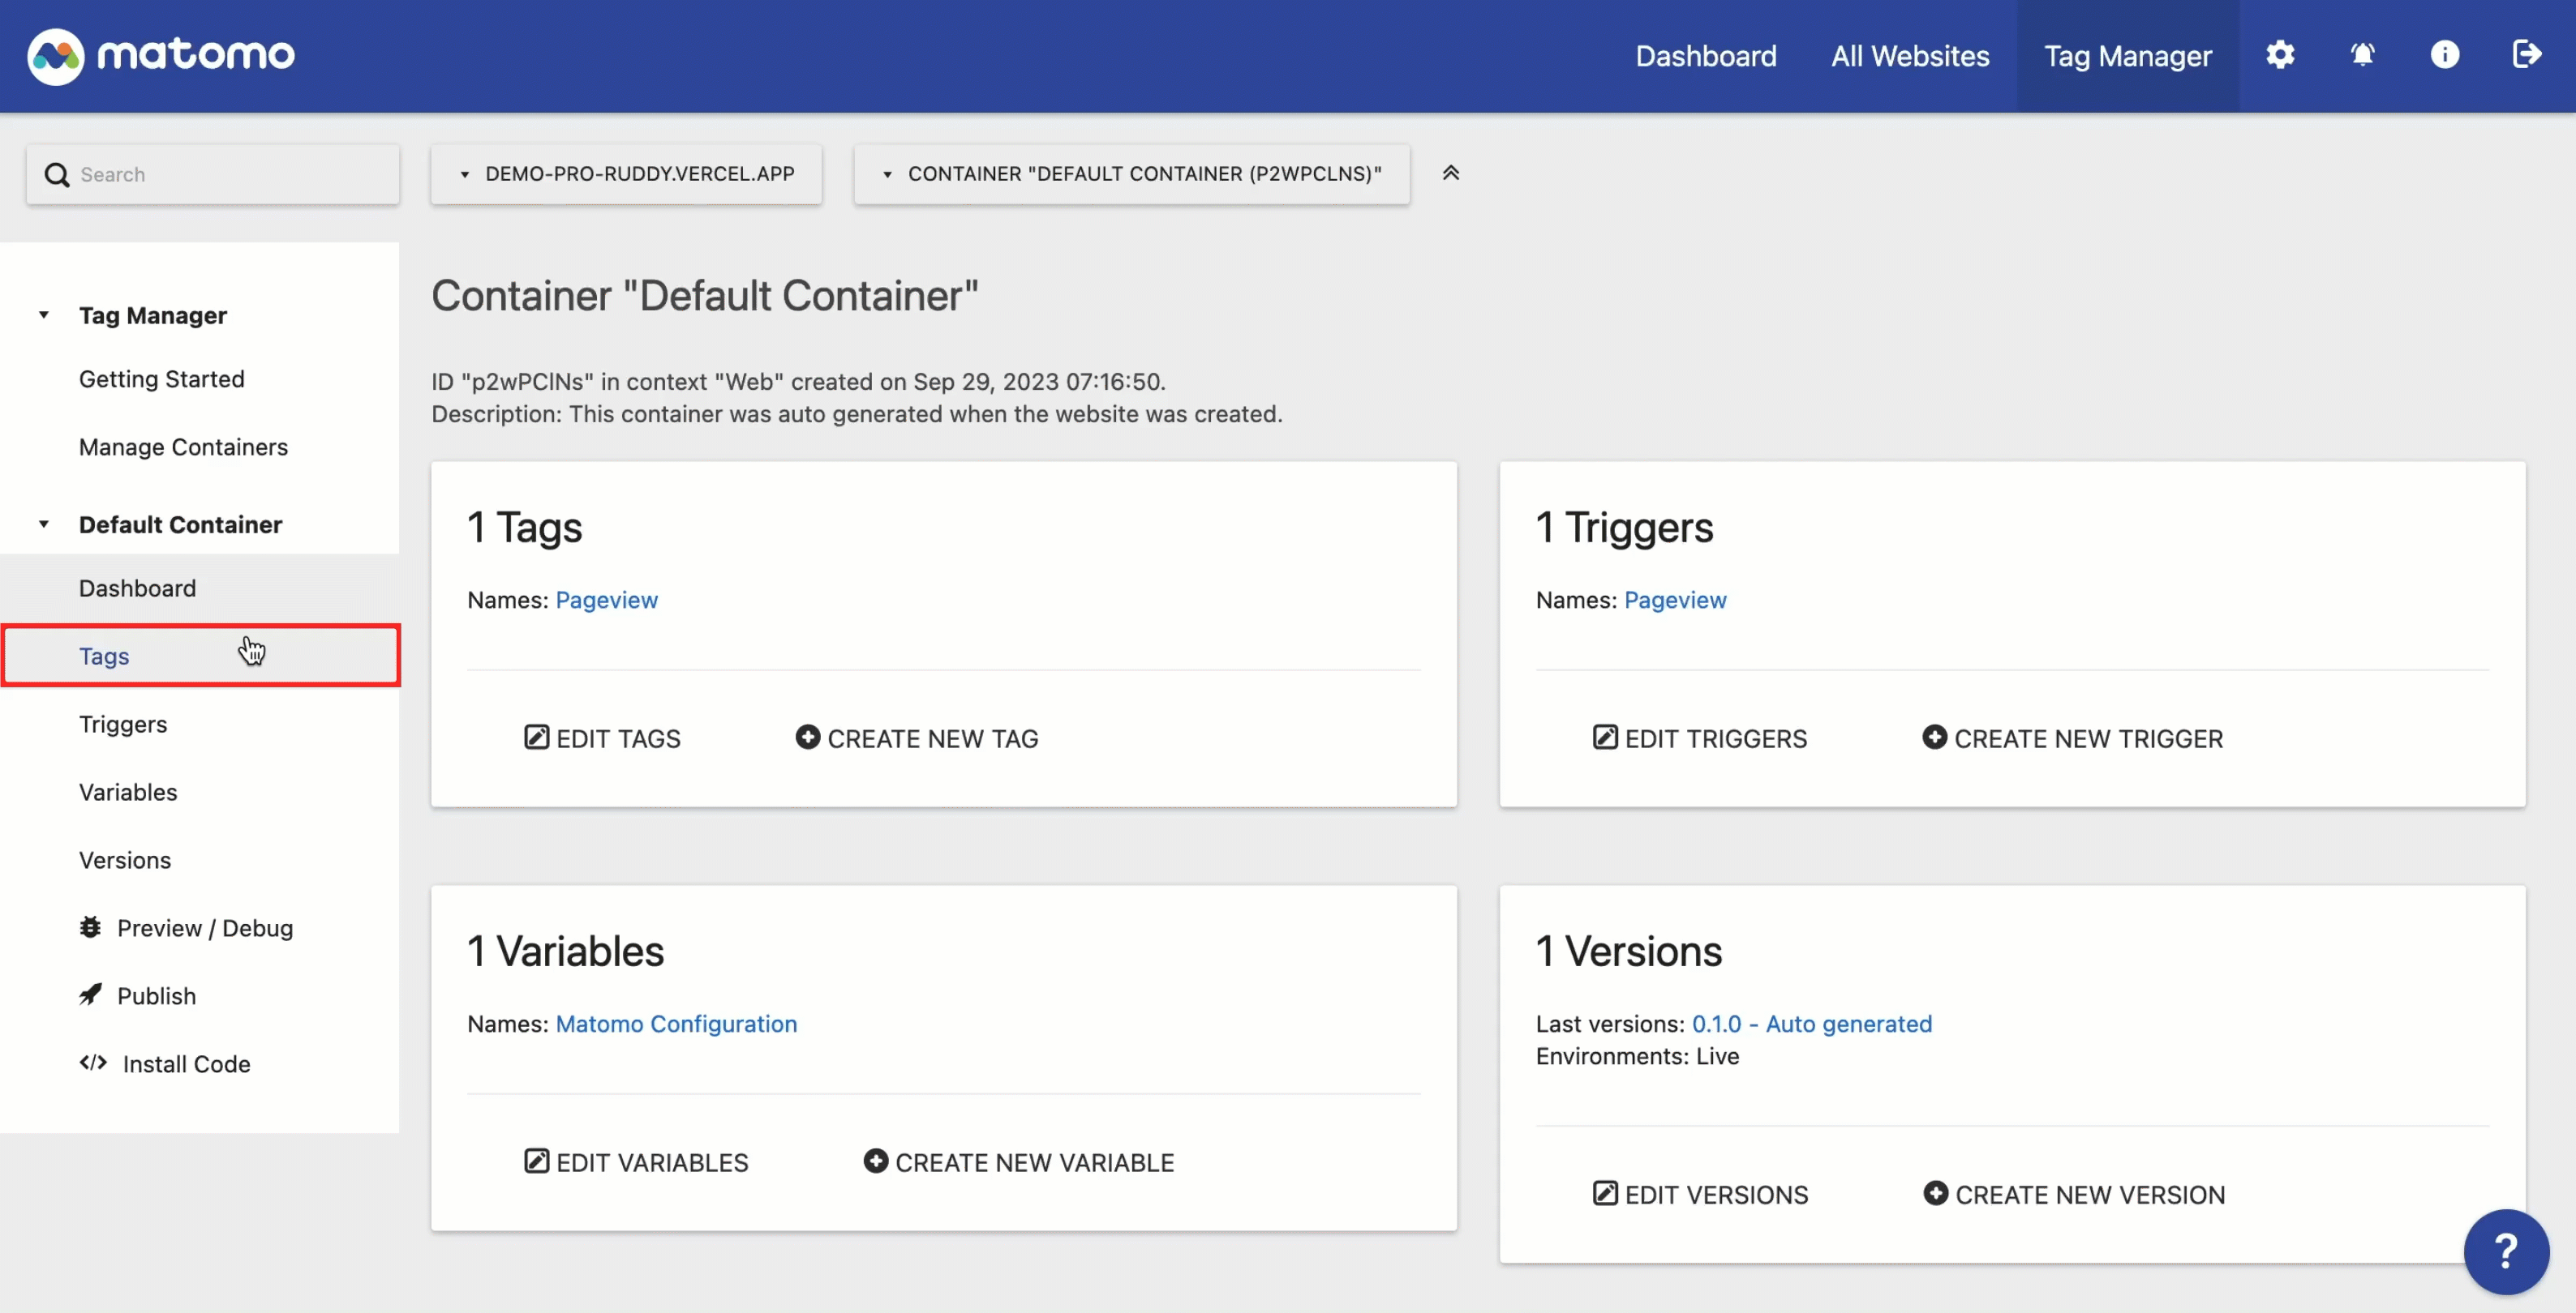The width and height of the screenshot is (2576, 1313).
Task: Click the sign out icon
Action: point(2526,54)
